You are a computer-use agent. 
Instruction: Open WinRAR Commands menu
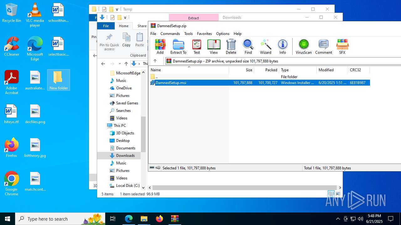[170, 34]
